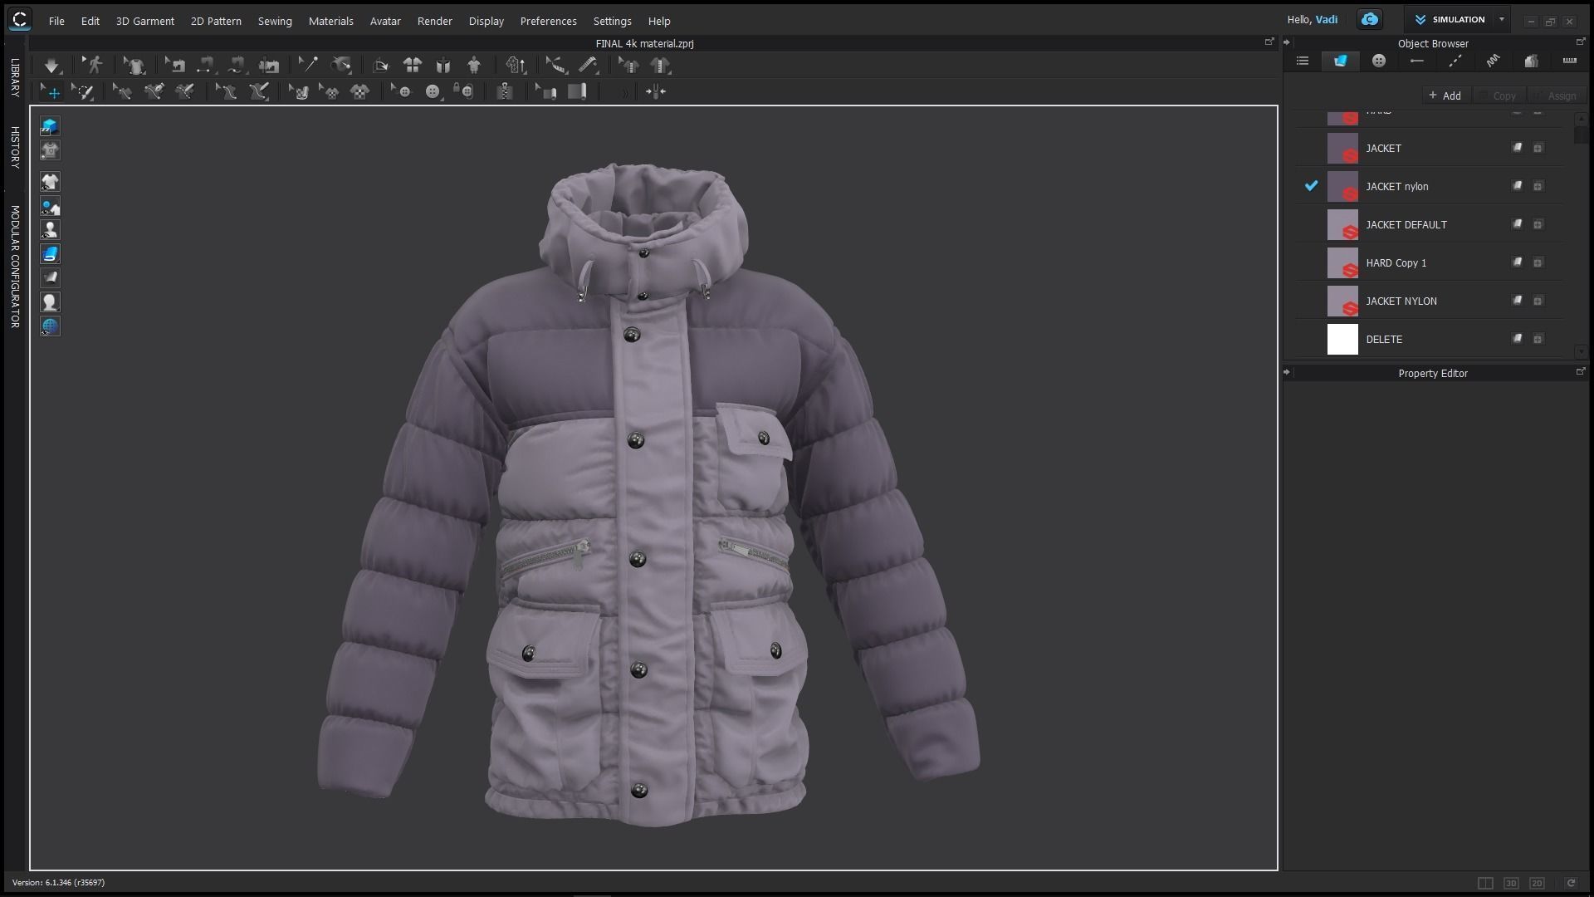
Task: Expand the LIBRARY side panel
Action: (15, 77)
